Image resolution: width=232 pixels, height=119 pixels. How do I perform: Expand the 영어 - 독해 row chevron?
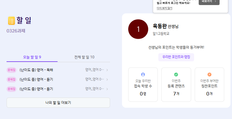pos(107,70)
